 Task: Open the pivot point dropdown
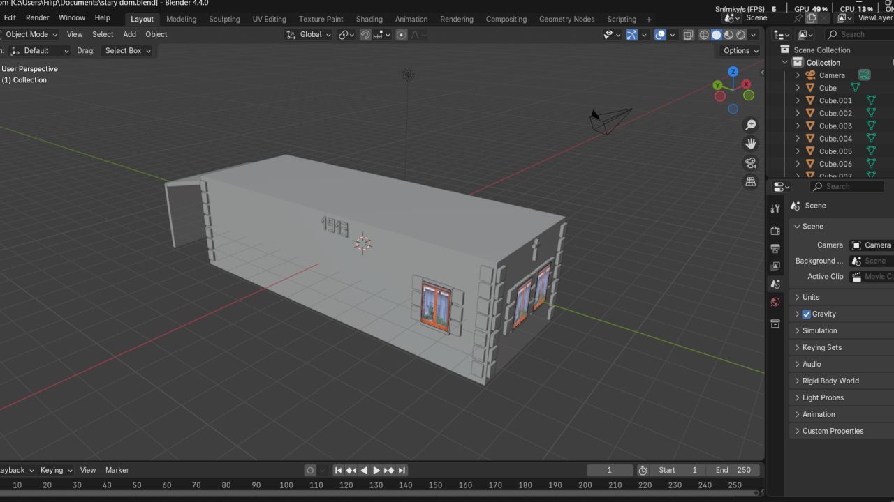(x=346, y=34)
